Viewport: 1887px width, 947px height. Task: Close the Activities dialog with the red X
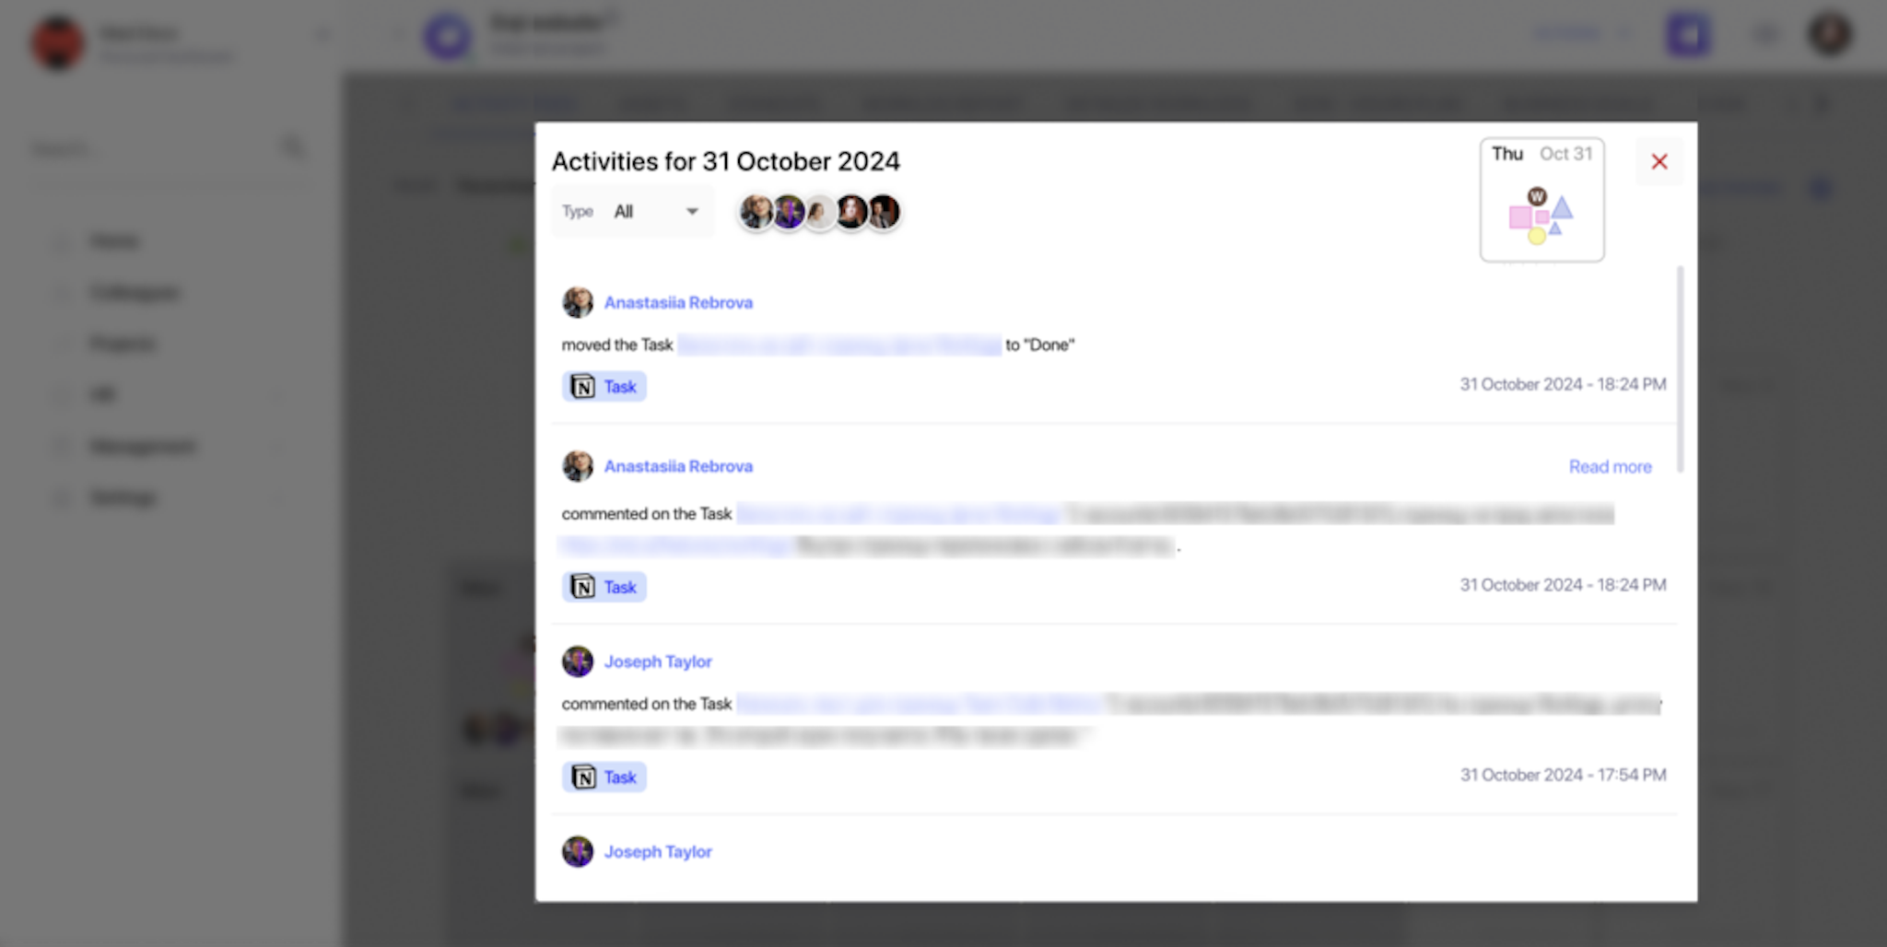1659,162
